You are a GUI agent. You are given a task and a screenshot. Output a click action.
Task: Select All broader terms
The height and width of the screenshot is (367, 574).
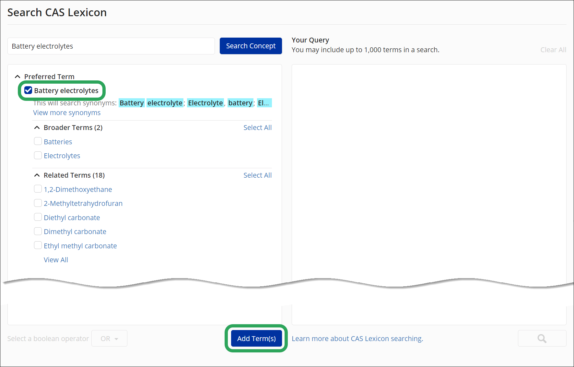(257, 128)
